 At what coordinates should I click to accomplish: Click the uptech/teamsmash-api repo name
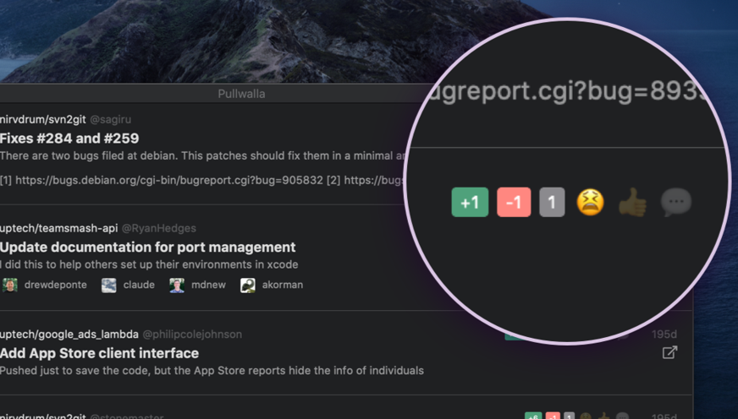pyautogui.click(x=59, y=228)
